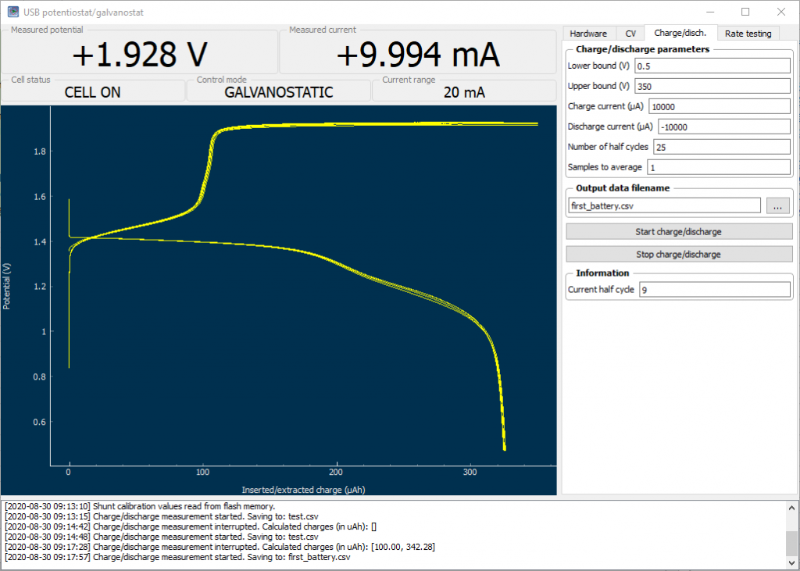Open file browser with the ... button
800x571 pixels.
777,206
